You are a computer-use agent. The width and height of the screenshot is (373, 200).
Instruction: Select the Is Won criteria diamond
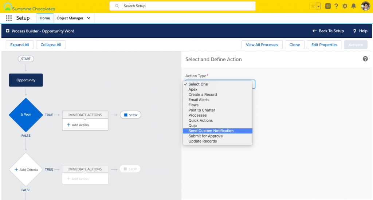point(26,115)
